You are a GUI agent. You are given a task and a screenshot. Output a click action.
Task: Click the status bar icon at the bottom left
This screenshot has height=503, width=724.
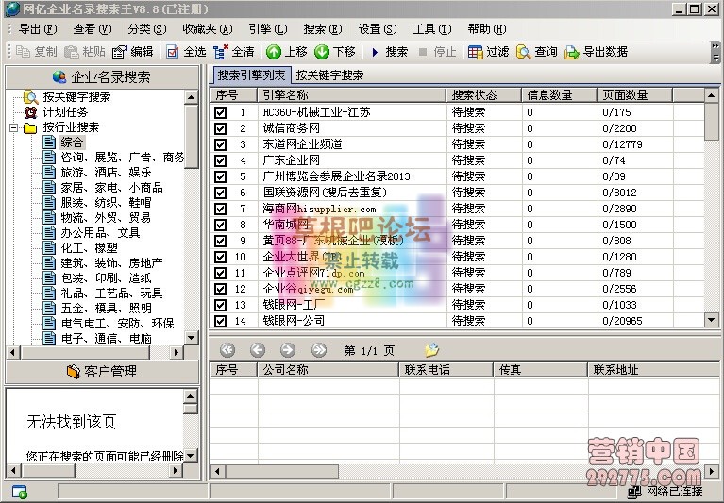(x=20, y=492)
